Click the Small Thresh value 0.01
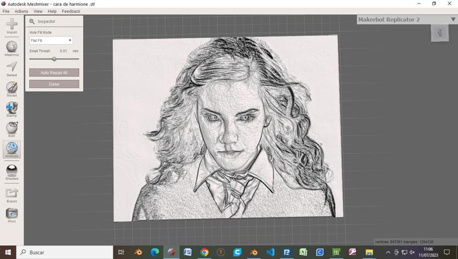Viewport: 458px width, 259px height. tap(64, 51)
